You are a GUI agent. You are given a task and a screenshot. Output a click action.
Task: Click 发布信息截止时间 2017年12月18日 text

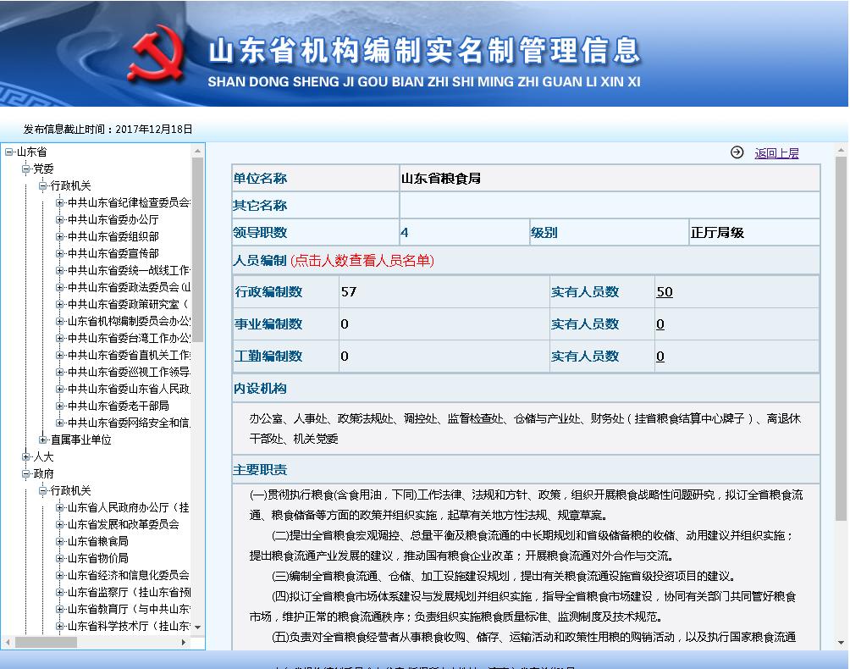108,129
